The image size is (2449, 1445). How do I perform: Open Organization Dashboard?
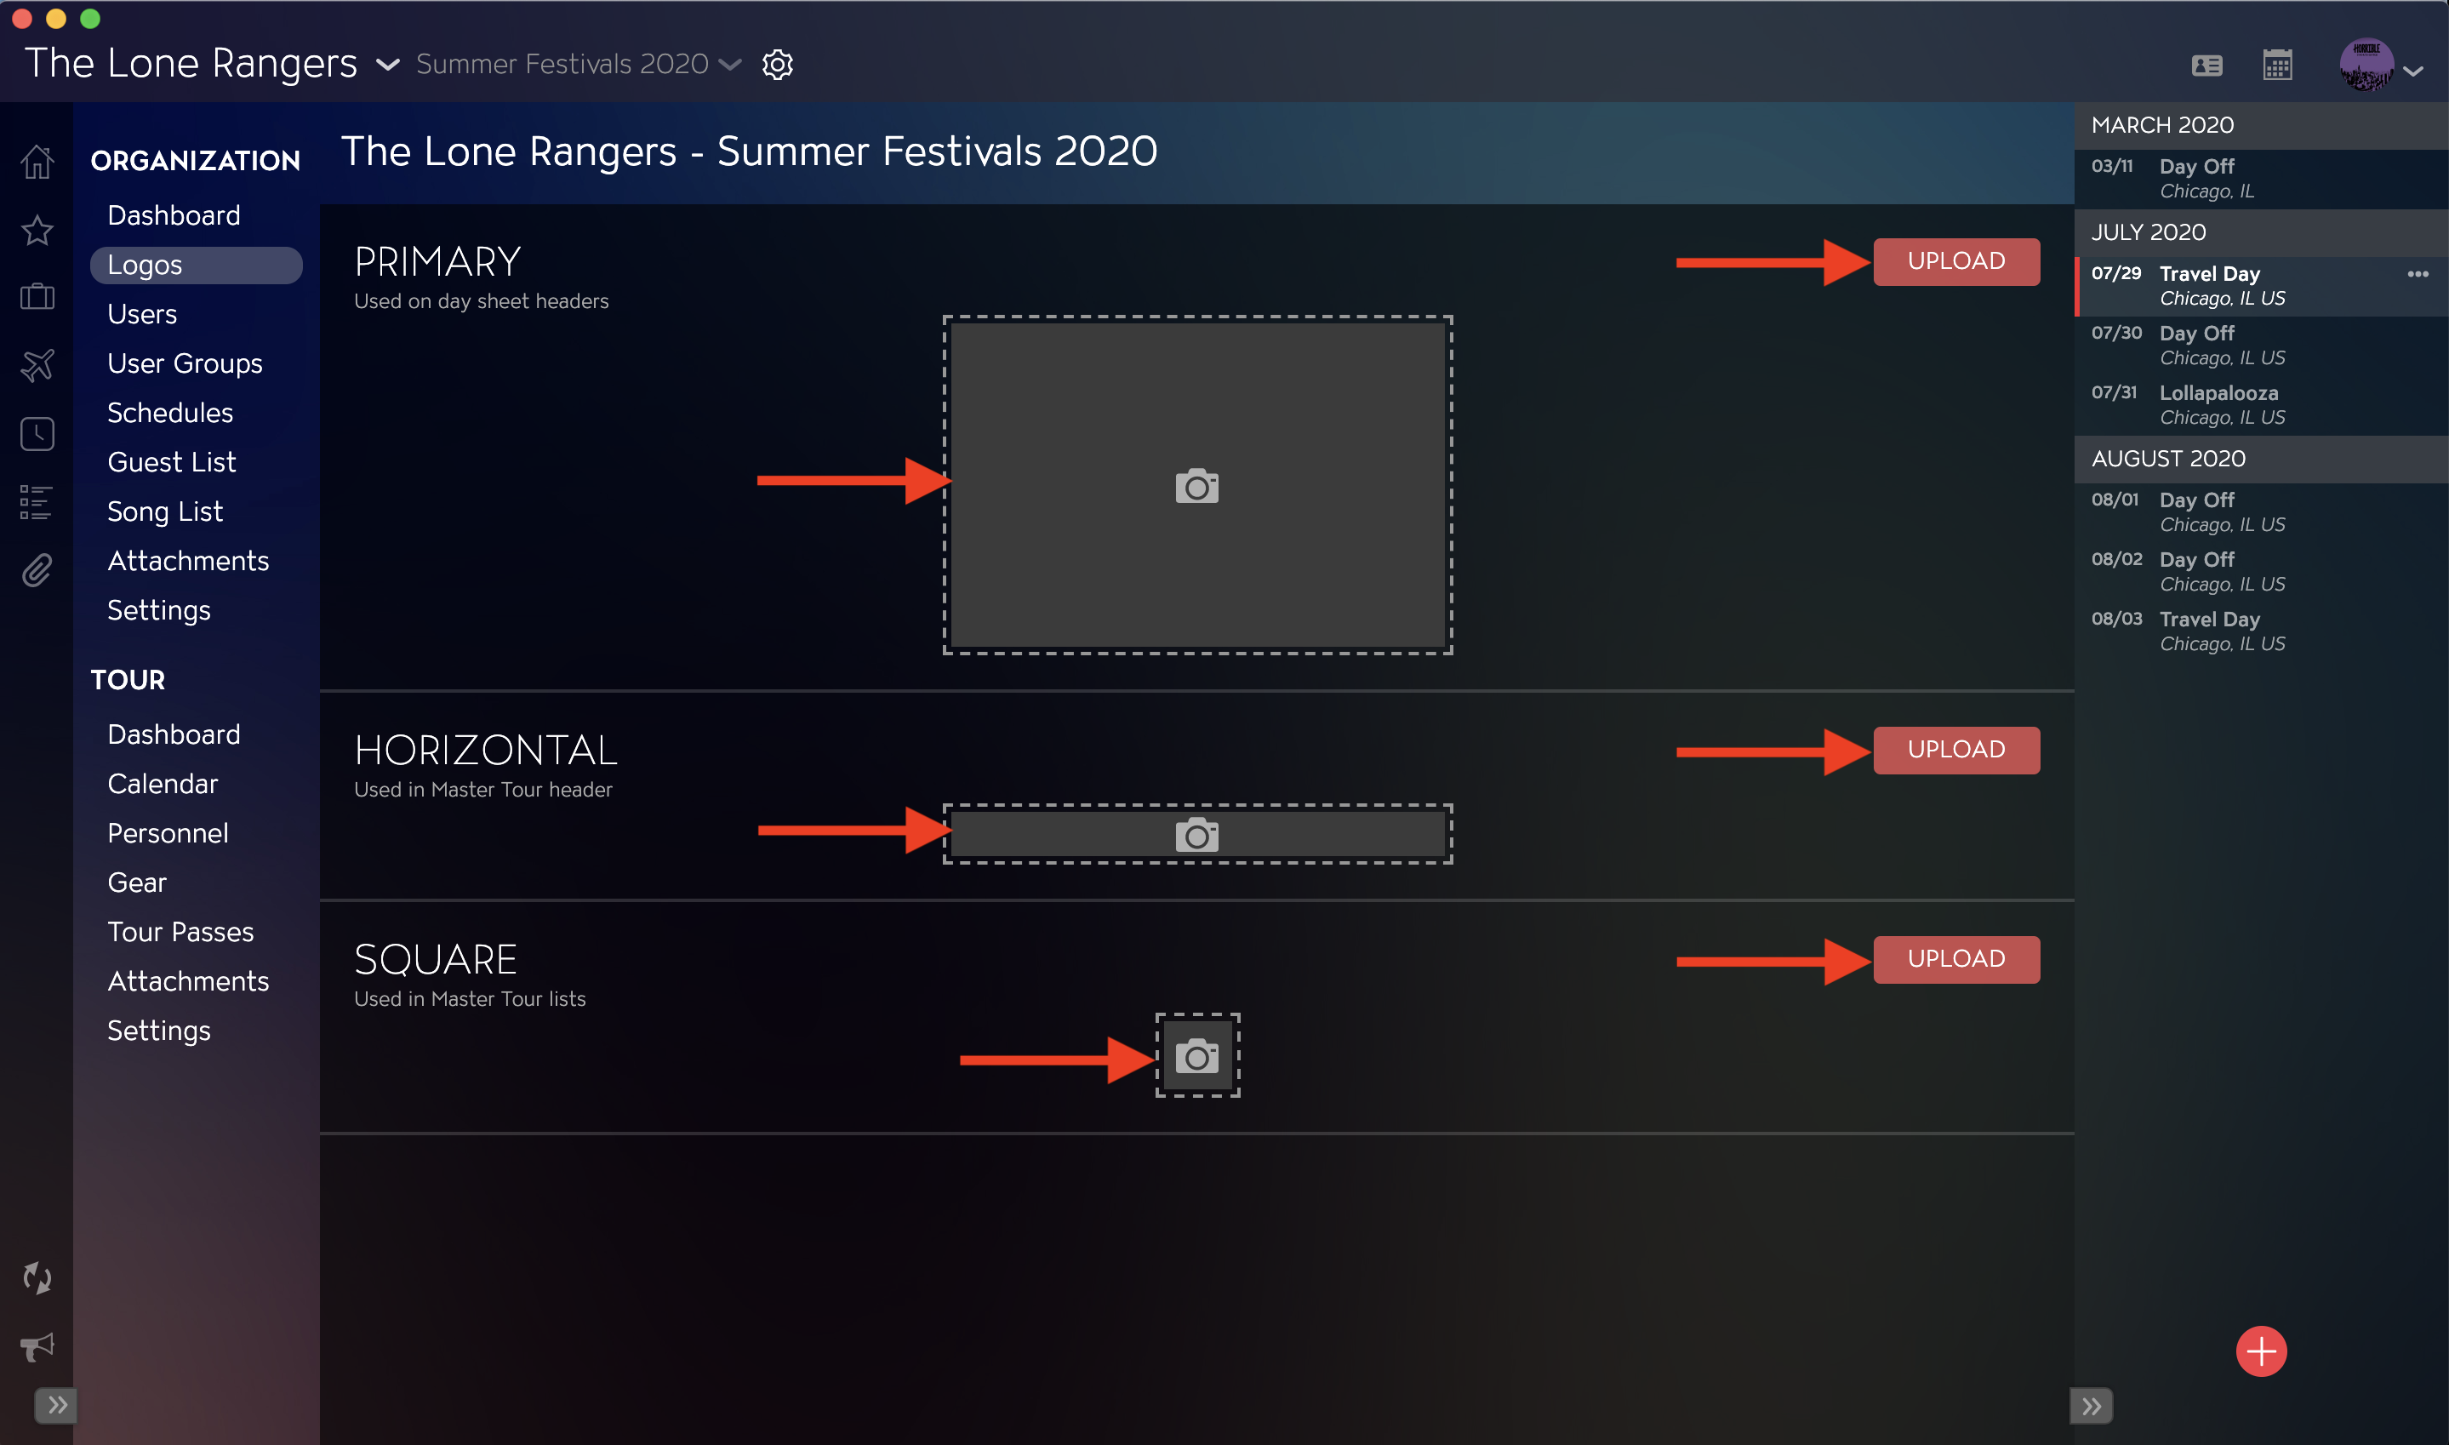[174, 215]
